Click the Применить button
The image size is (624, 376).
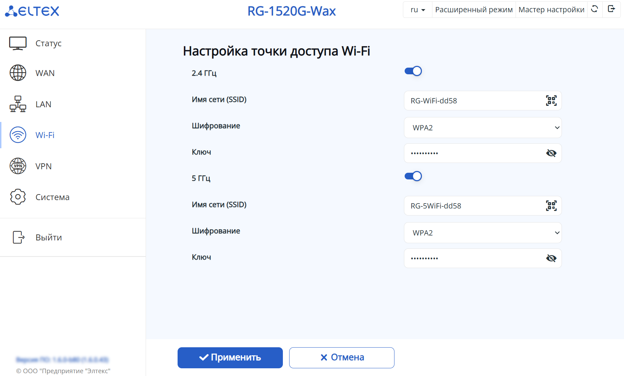point(230,358)
